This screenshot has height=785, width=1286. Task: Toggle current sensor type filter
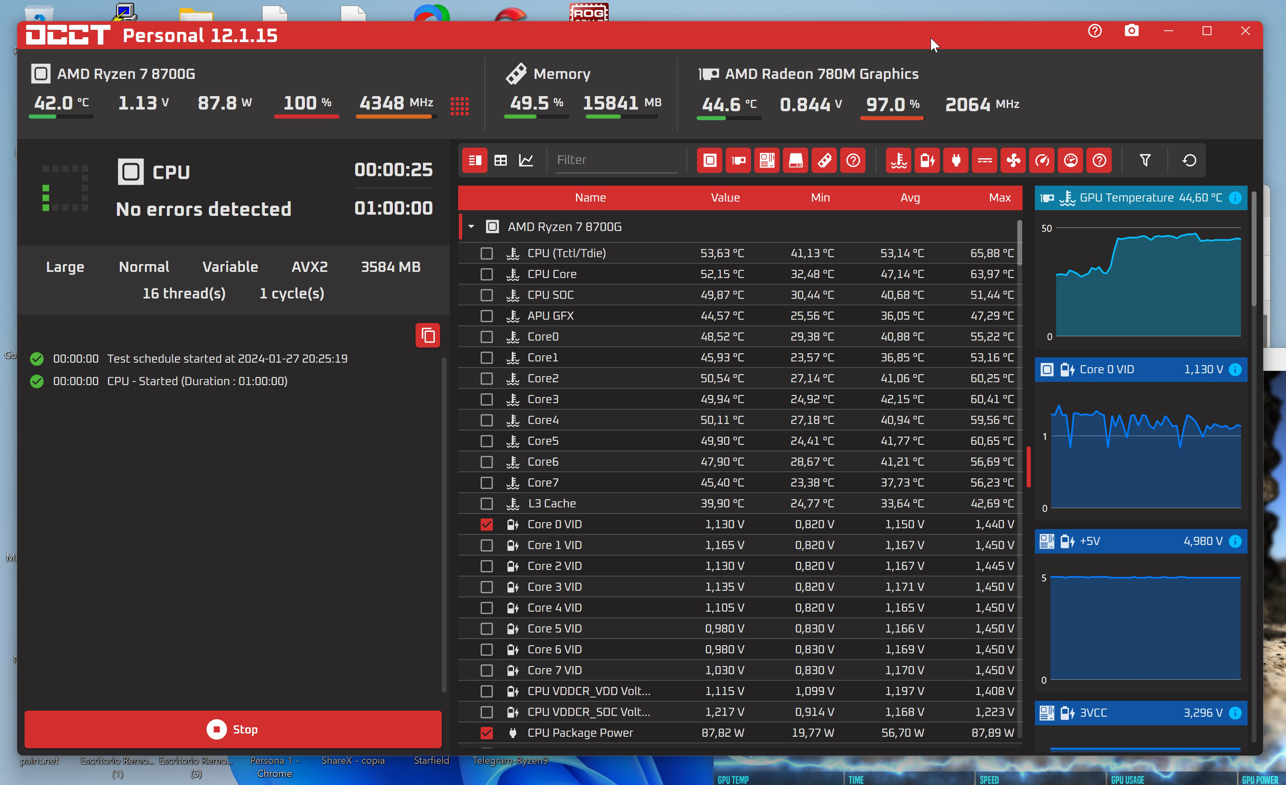tap(985, 160)
